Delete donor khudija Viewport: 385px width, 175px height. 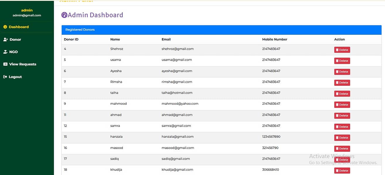pyautogui.click(x=342, y=171)
